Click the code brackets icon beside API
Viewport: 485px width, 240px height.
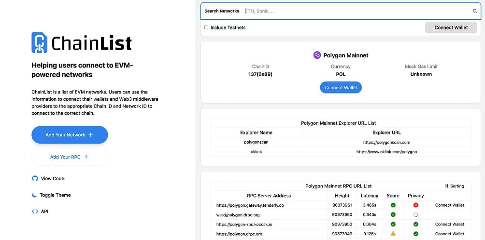[35, 211]
